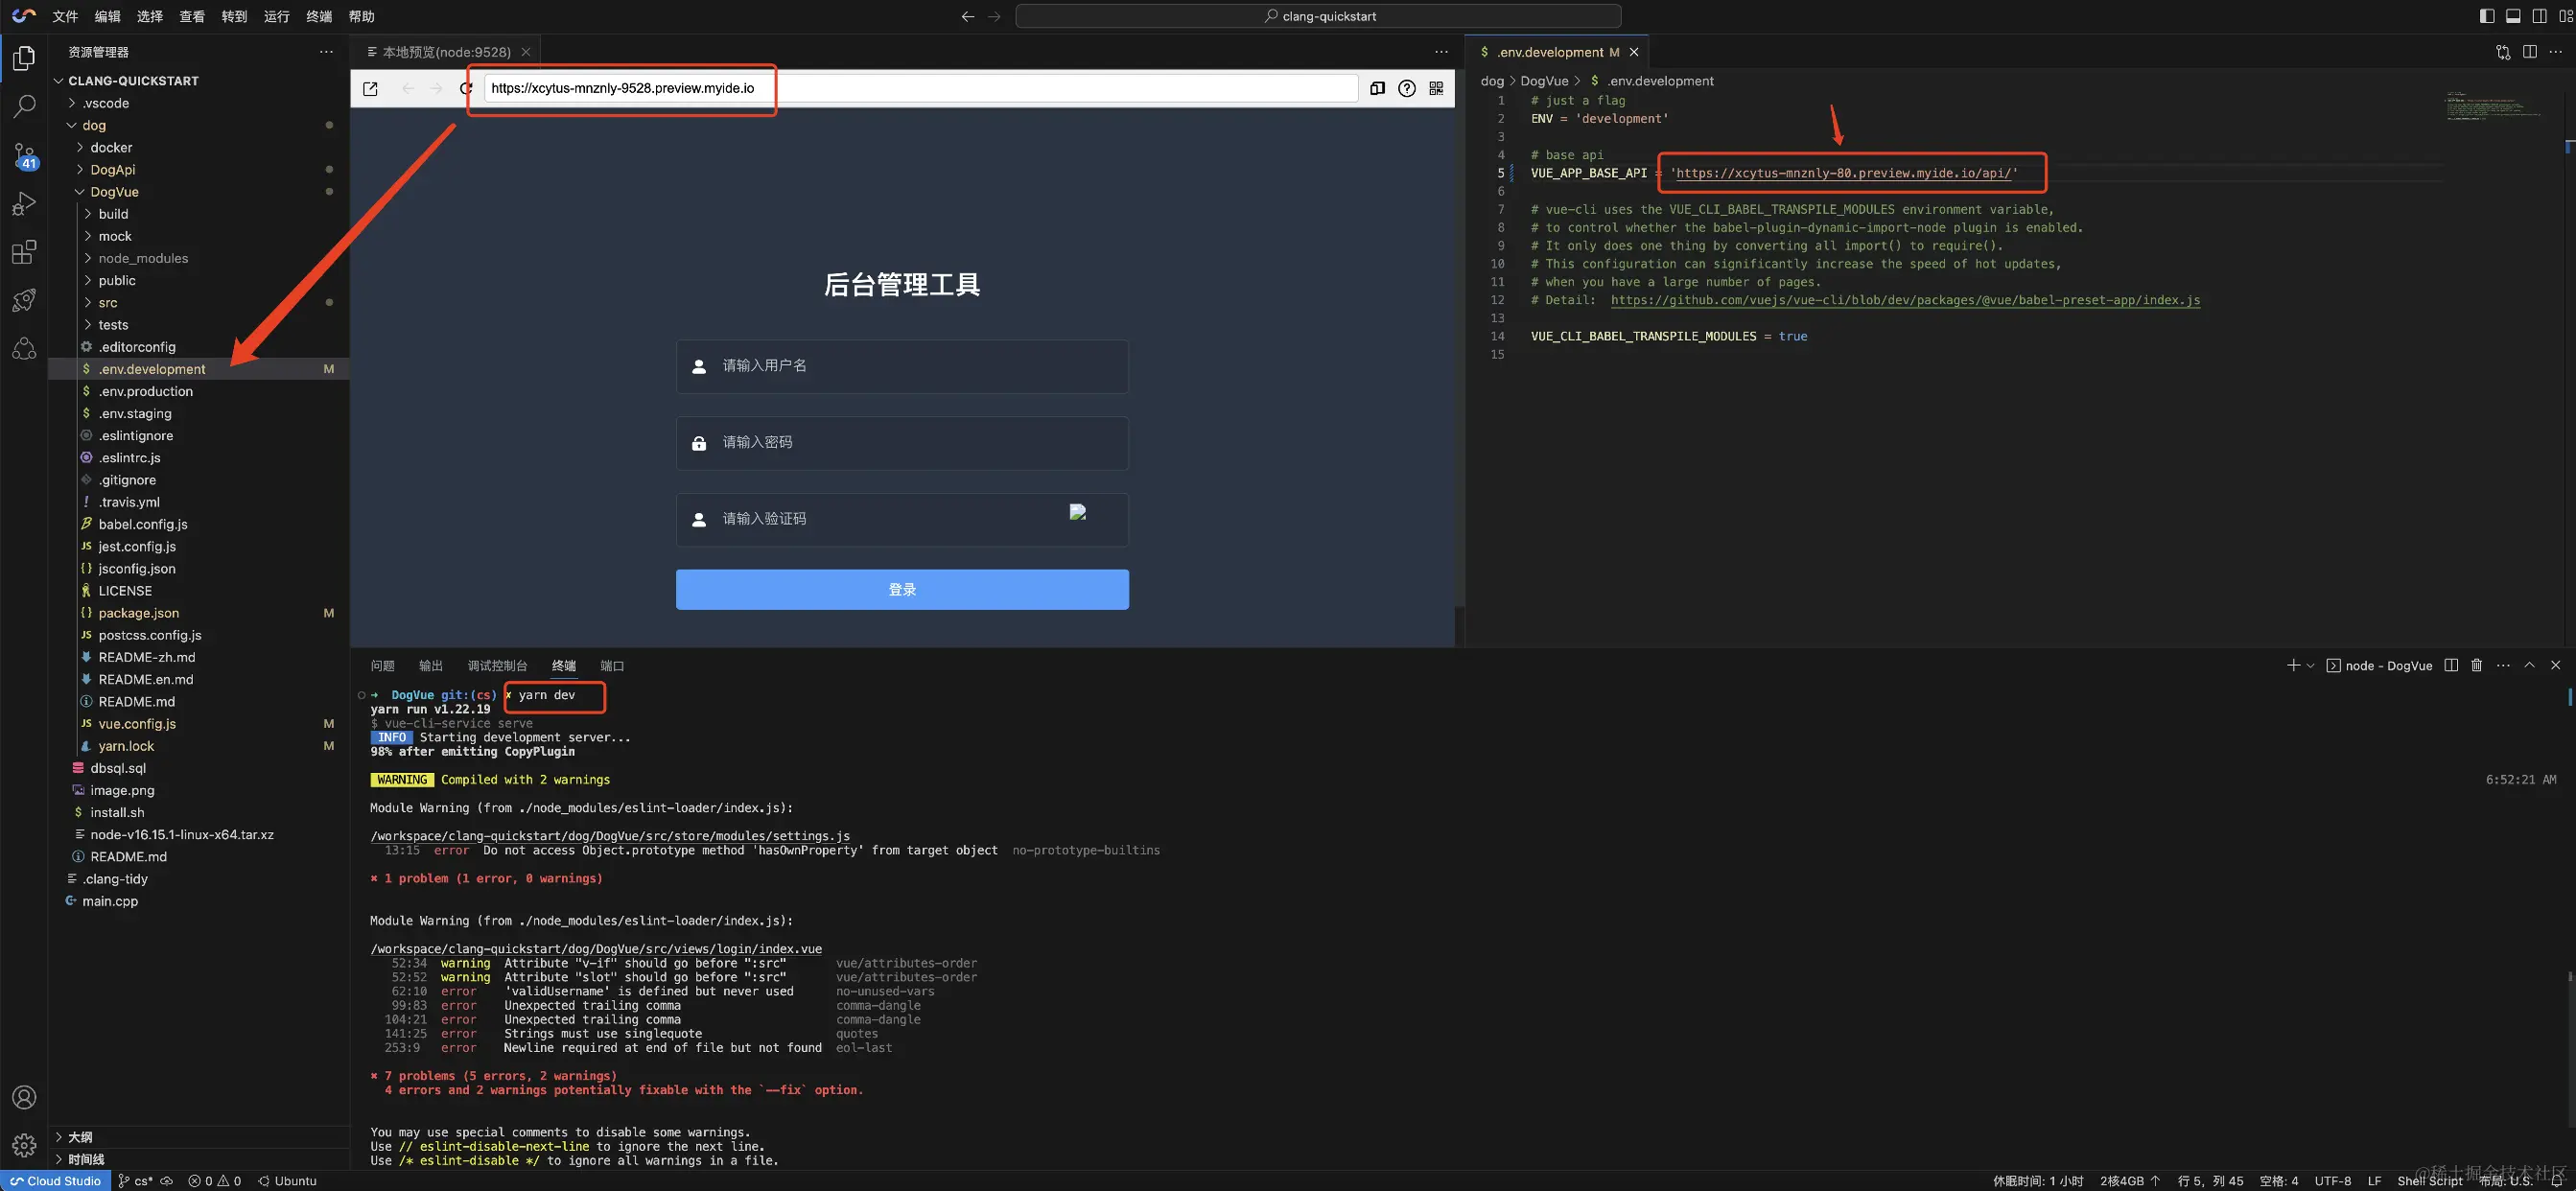The width and height of the screenshot is (2576, 1191).
Task: Collapse the DogVue folder
Action: point(113,192)
